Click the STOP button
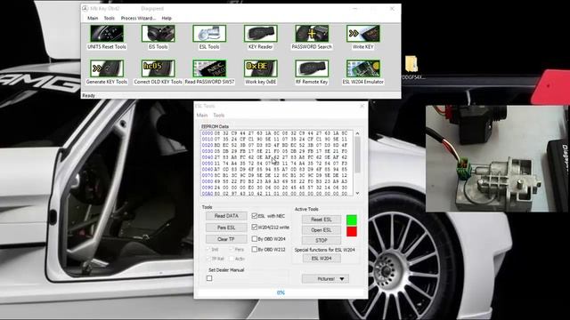This screenshot has width=570, height=320. tap(322, 240)
